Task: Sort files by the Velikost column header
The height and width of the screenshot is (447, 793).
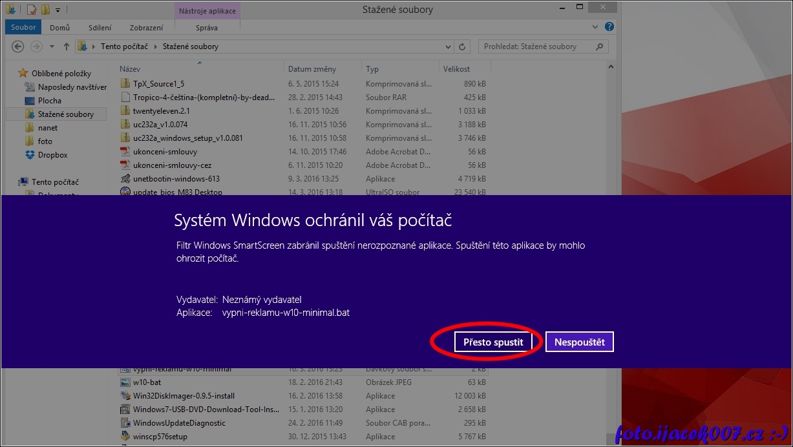Action: 456,68
